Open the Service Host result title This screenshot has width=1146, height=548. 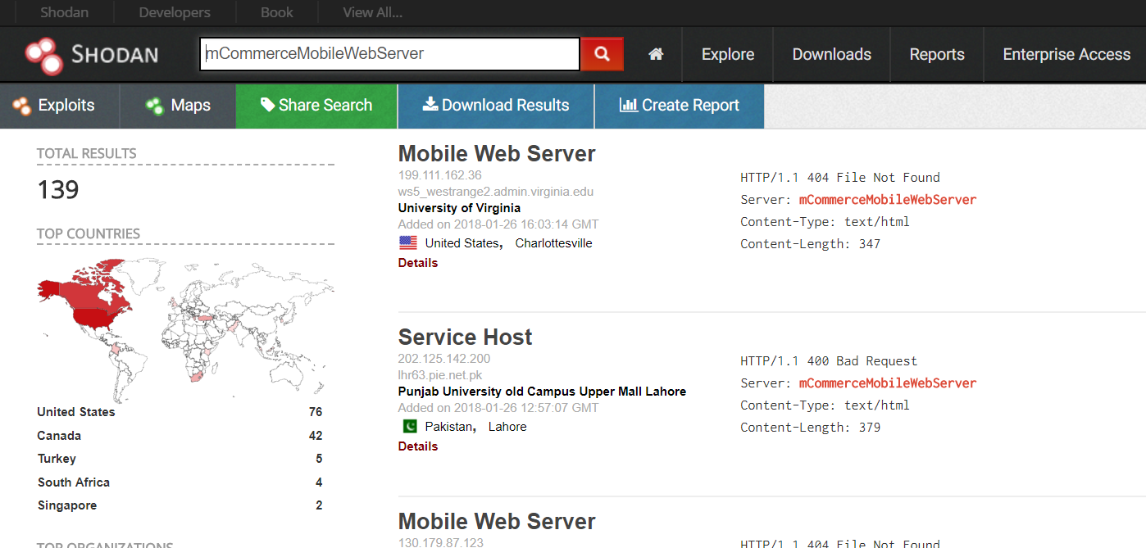465,337
